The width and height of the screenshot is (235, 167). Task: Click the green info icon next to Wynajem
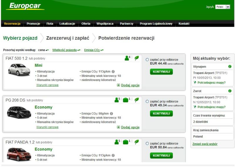click(x=230, y=67)
